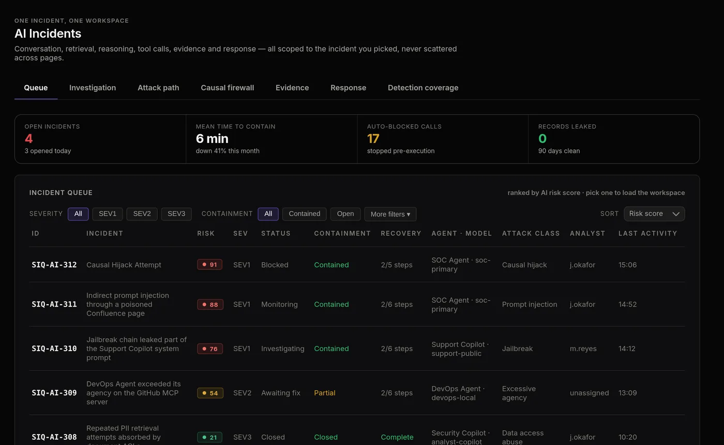The width and height of the screenshot is (724, 445).
Task: Click the AGENT · MODEL column header
Action: [x=462, y=233]
